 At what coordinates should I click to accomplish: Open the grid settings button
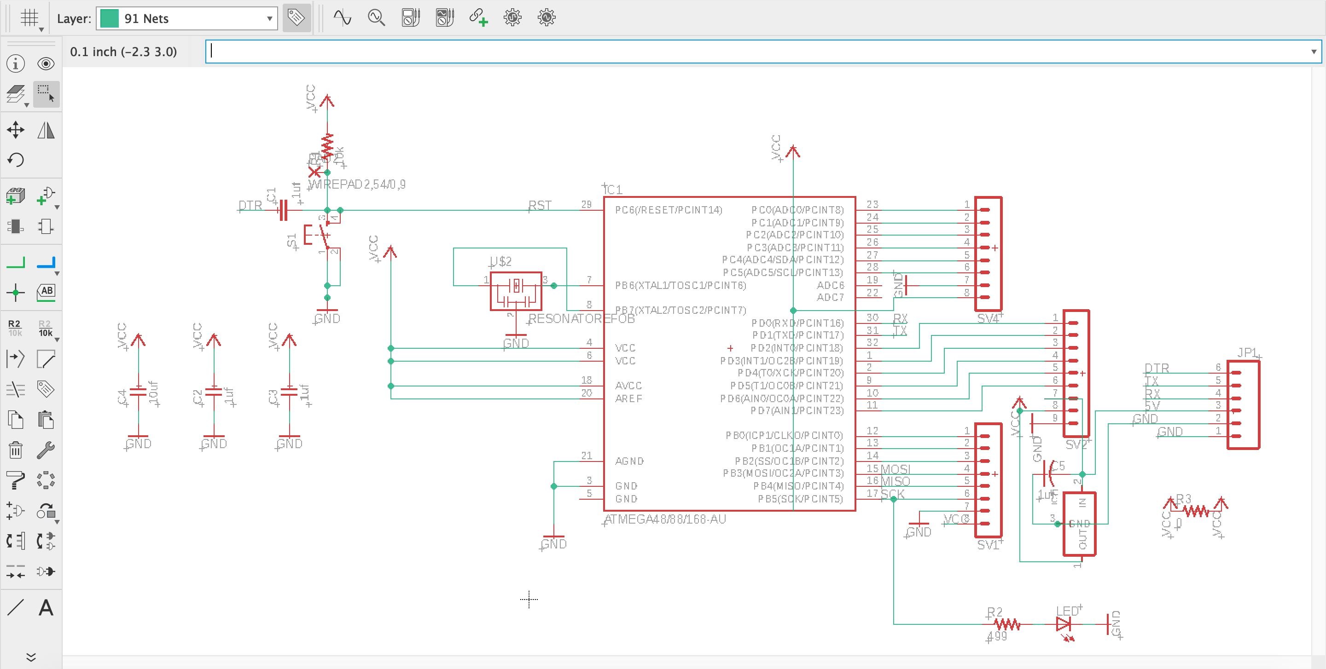click(x=29, y=18)
